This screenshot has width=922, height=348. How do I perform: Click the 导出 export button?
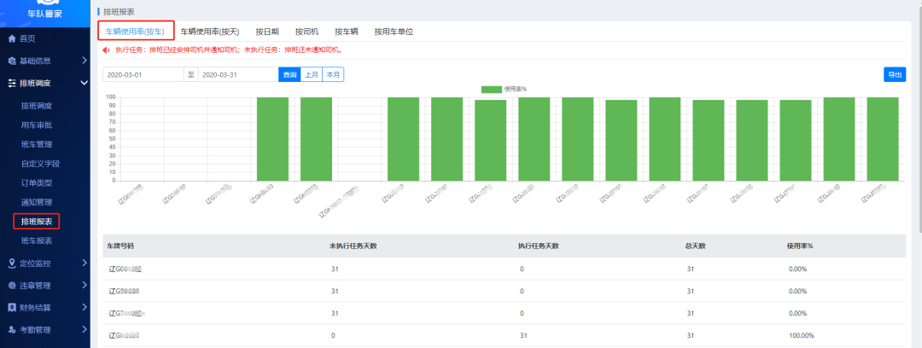895,74
